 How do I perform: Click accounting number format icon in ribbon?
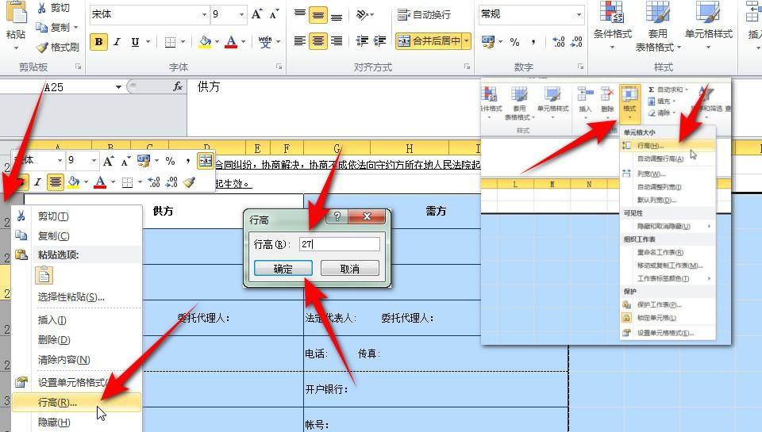click(488, 42)
